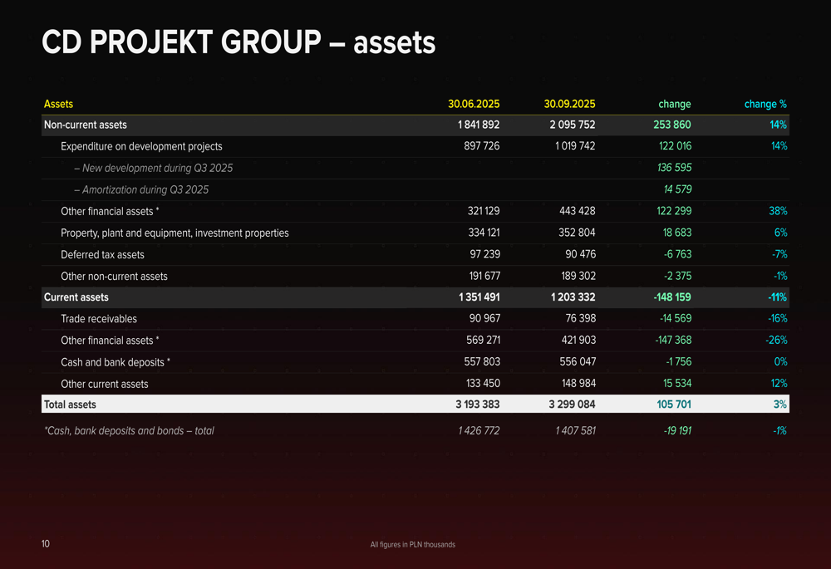Select the 'change %' column header
Image resolution: width=831 pixels, height=569 pixels.
point(765,104)
